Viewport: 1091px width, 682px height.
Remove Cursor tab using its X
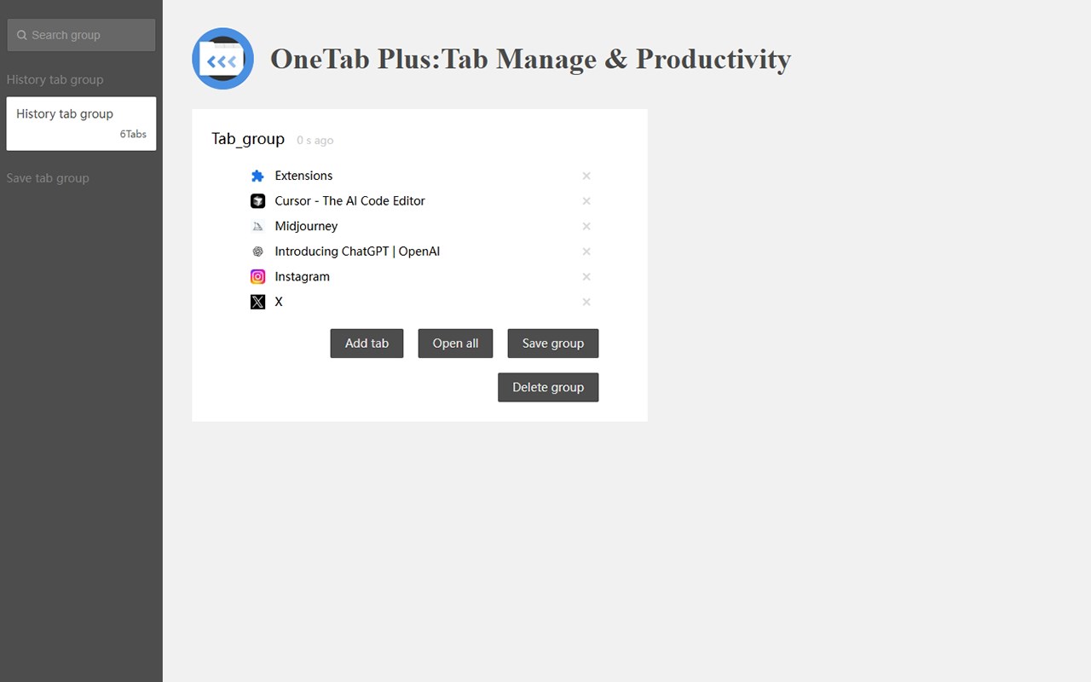586,201
